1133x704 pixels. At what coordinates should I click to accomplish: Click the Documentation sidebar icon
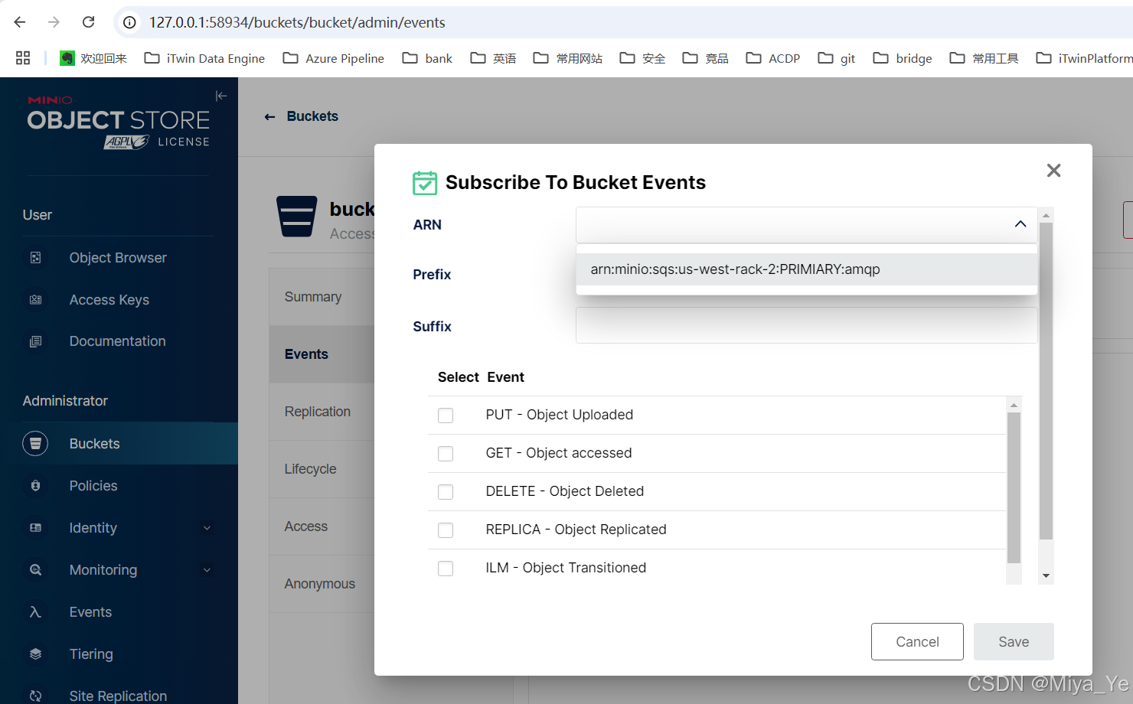click(x=35, y=341)
